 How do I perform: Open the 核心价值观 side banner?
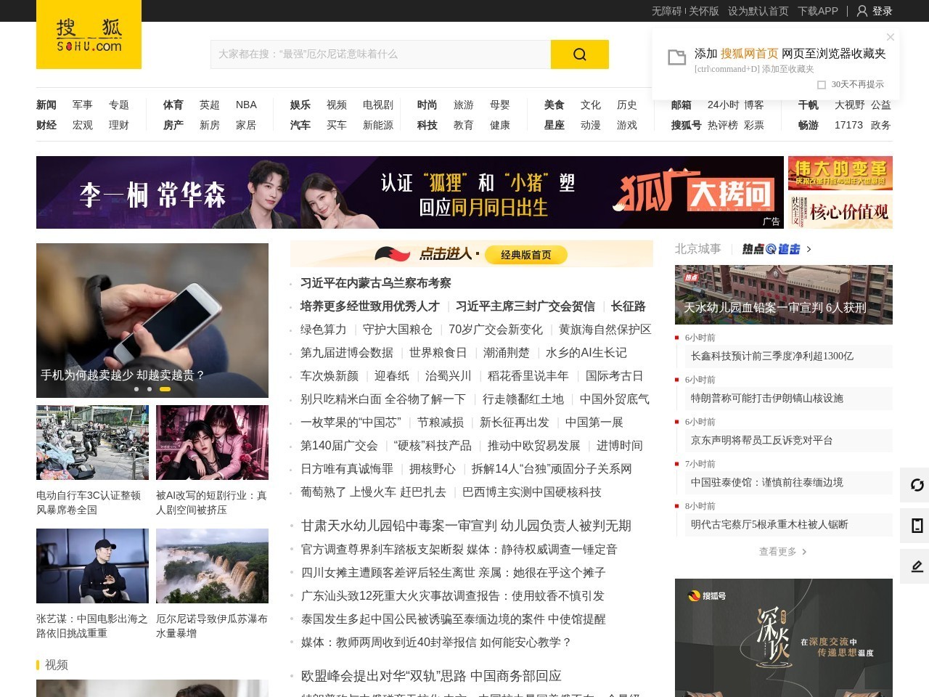840,211
